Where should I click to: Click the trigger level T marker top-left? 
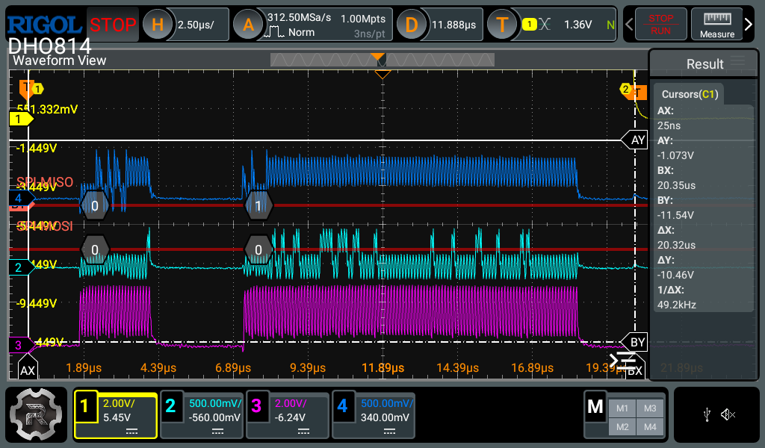click(x=26, y=89)
